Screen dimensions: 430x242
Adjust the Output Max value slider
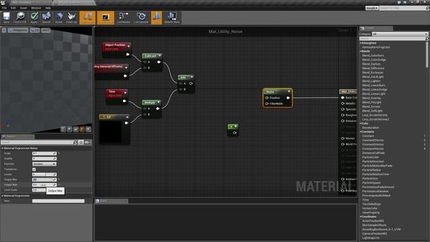[x=44, y=185]
